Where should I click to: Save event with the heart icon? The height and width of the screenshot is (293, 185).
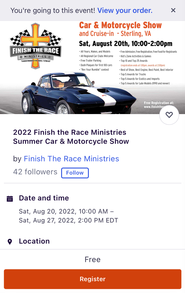click(x=169, y=115)
